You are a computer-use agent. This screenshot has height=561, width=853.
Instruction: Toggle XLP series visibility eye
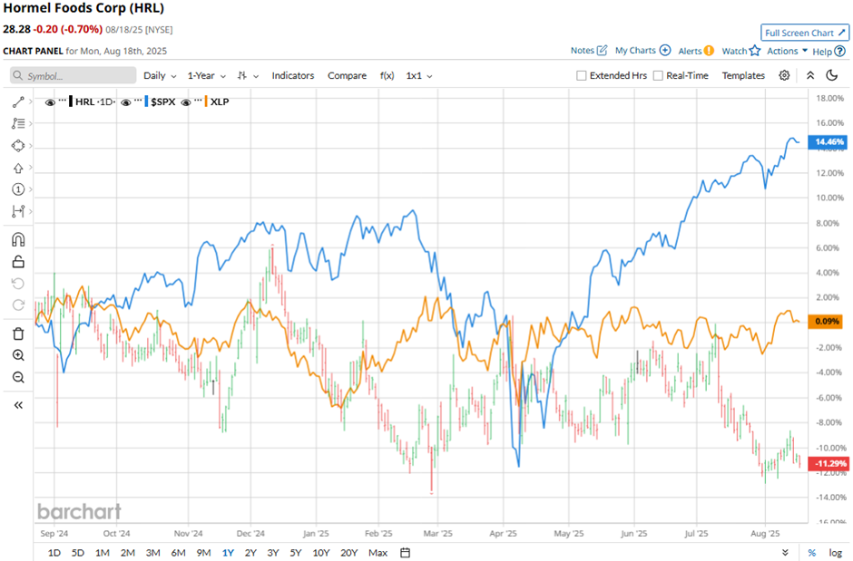tap(185, 102)
